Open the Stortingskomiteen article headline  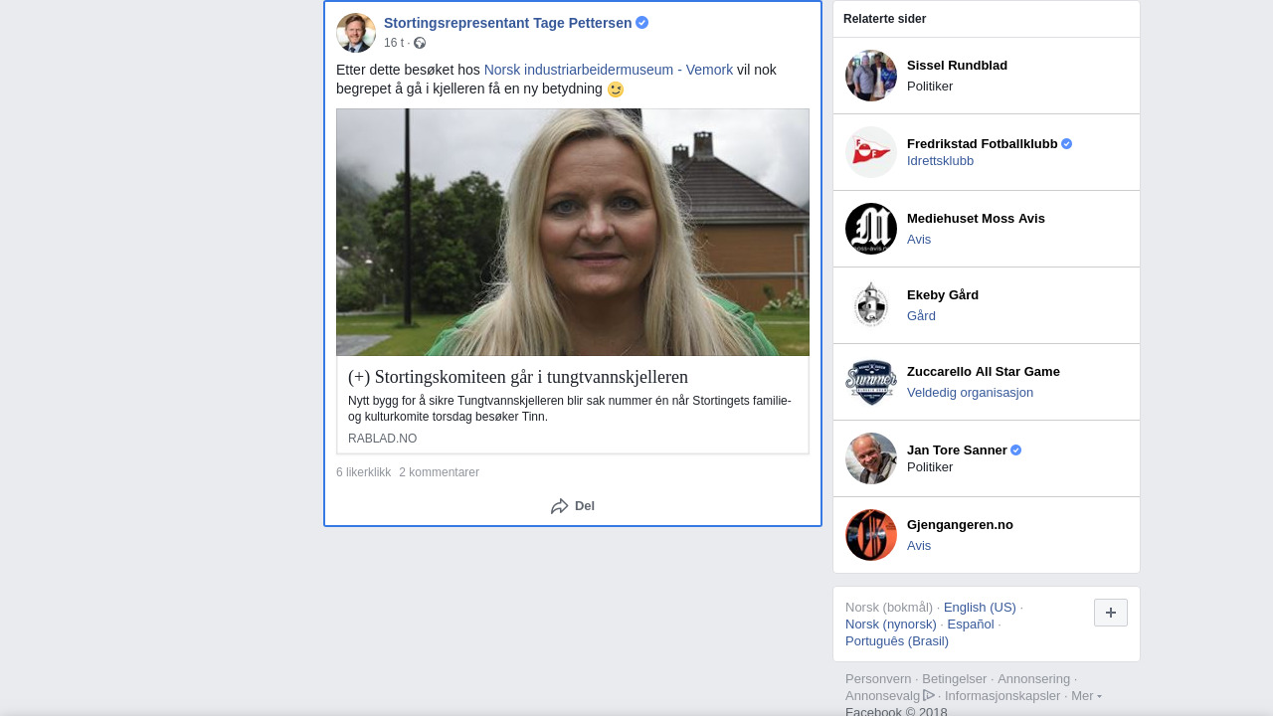518,377
